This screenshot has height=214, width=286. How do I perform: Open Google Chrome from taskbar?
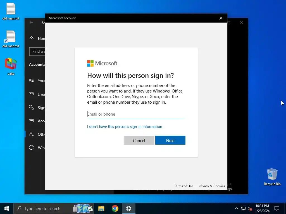115,208
